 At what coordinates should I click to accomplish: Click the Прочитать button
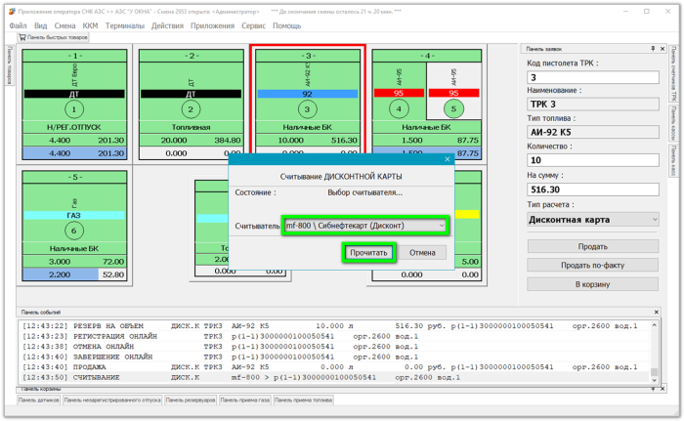(x=368, y=253)
